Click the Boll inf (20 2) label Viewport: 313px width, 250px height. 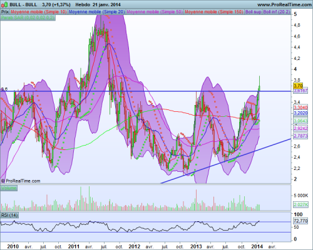pyautogui.click(x=277, y=12)
